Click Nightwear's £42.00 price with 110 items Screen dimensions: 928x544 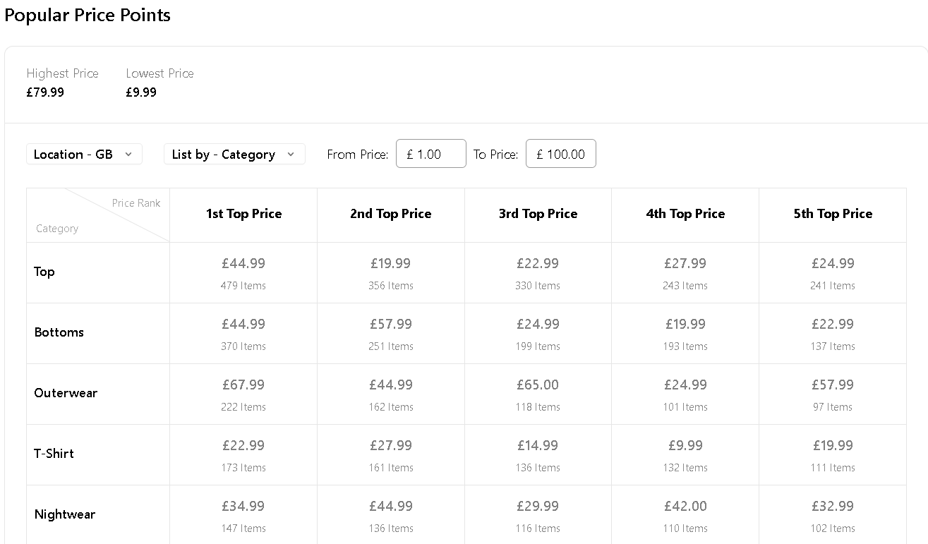[x=685, y=507]
